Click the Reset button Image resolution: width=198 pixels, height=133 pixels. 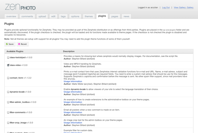pyautogui.click(x=23, y=44)
